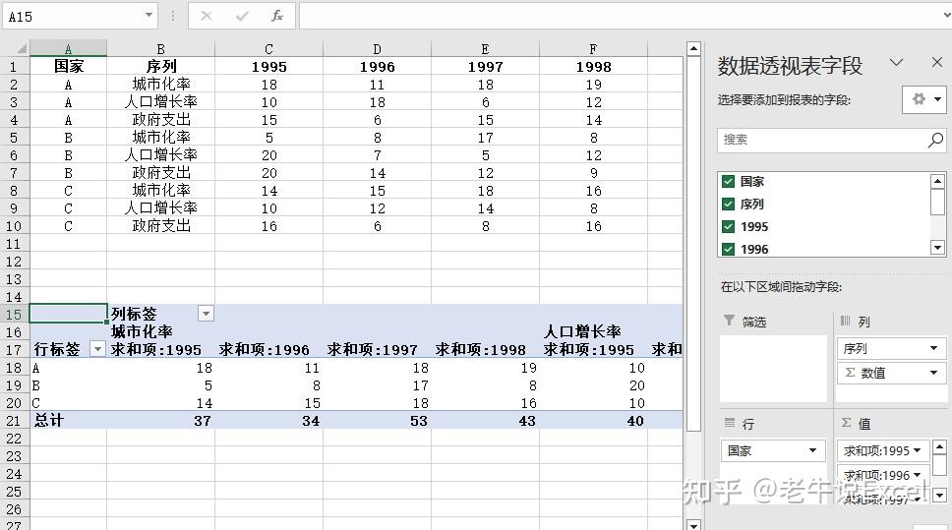
Task: Click the 列 columns area icon
Action: click(845, 321)
